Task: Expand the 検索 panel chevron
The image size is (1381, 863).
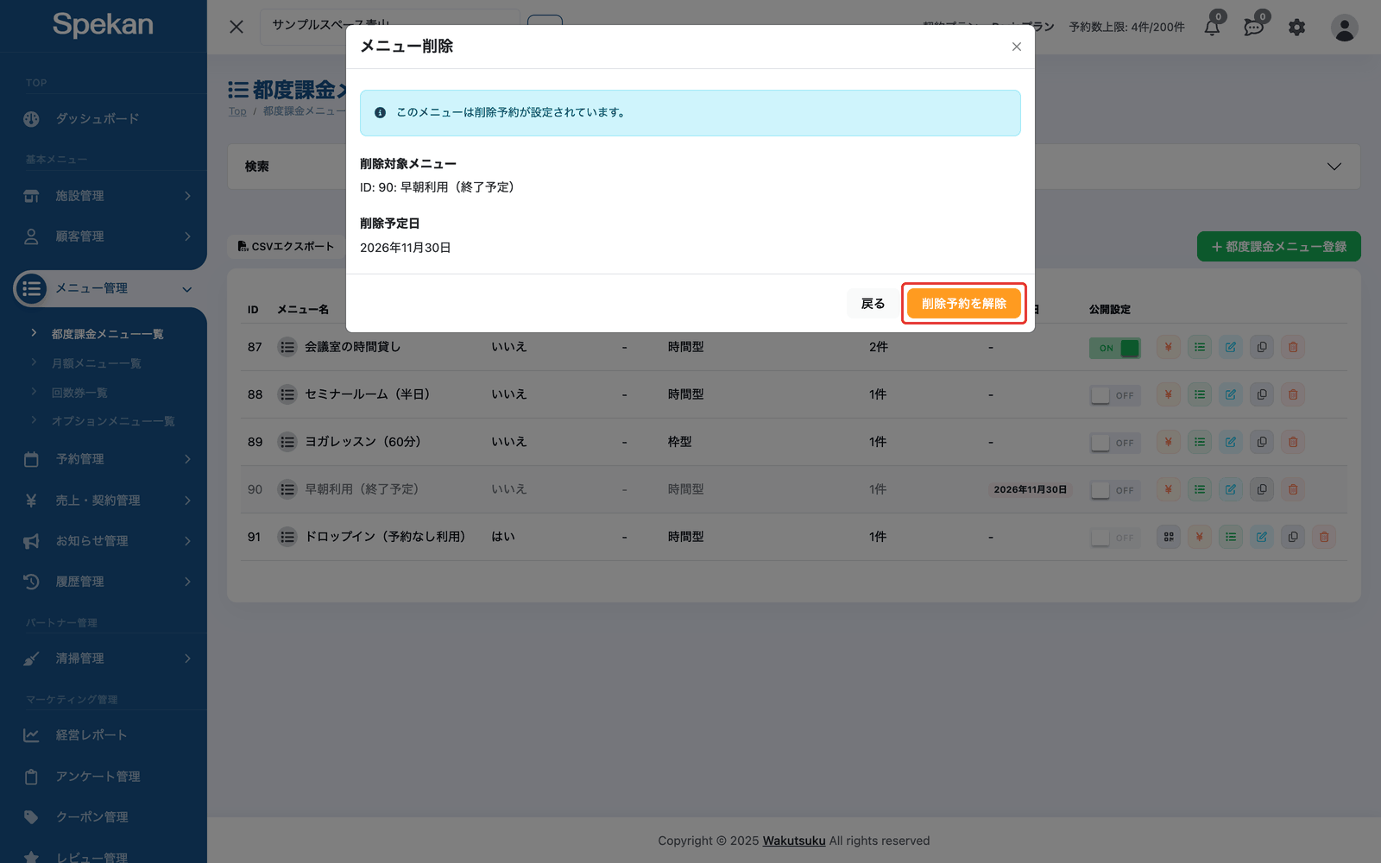Action: pyautogui.click(x=1334, y=167)
